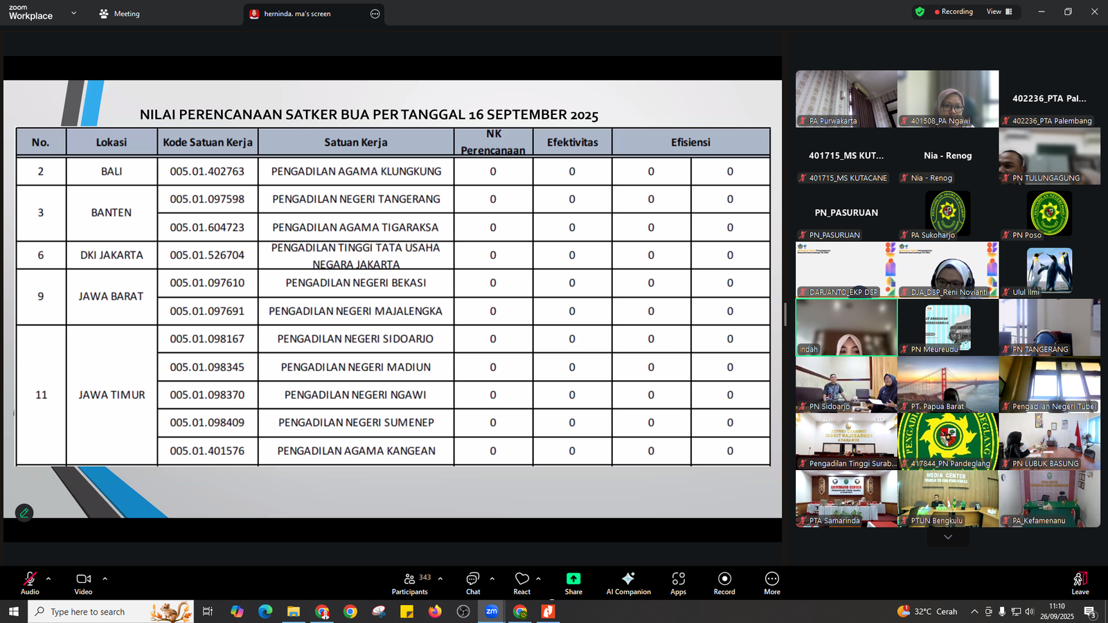The image size is (1108, 623).
Task: Open the Participants list
Action: click(410, 582)
